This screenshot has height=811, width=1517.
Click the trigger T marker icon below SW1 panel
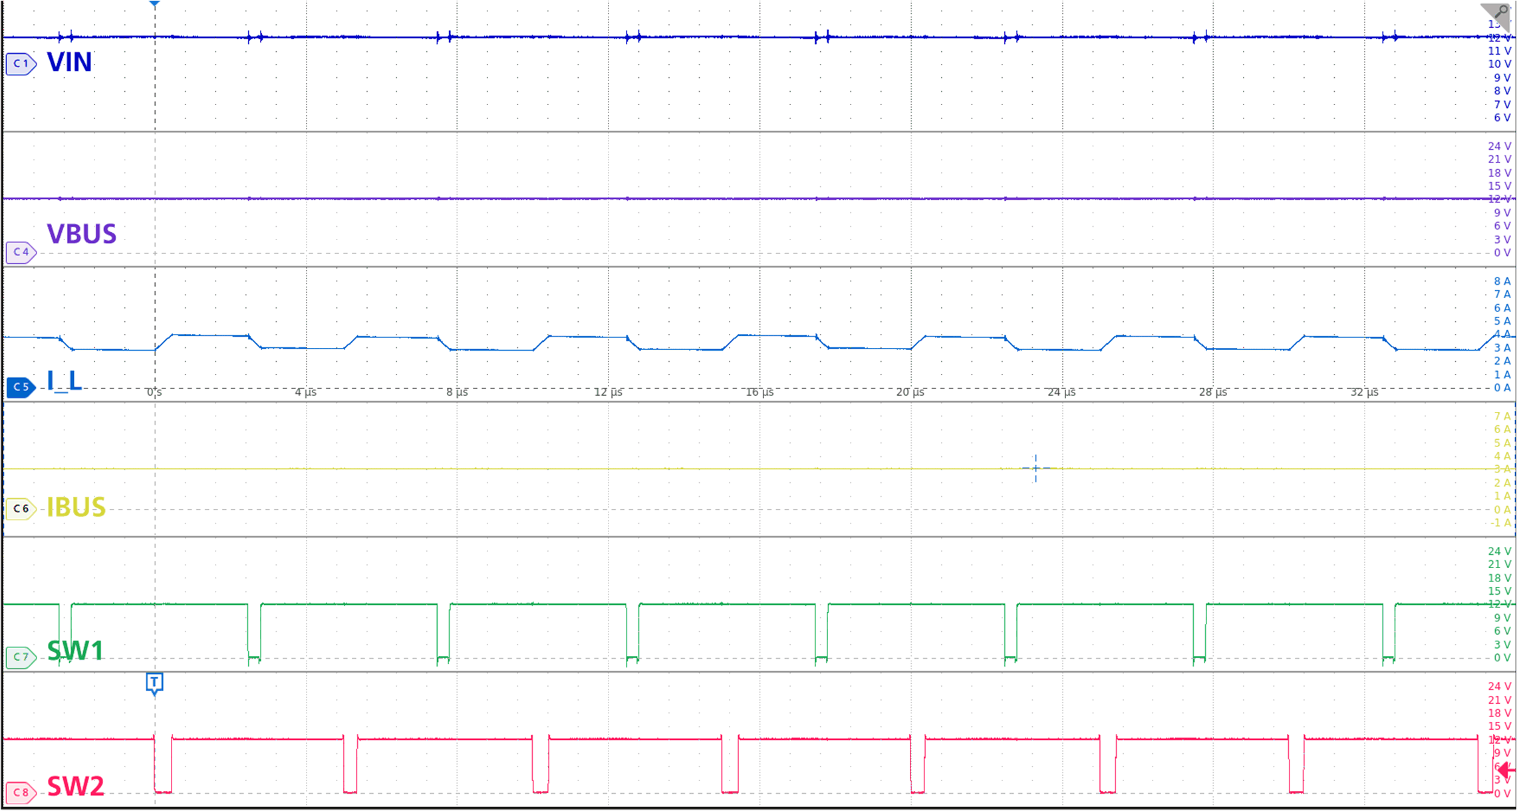(154, 681)
